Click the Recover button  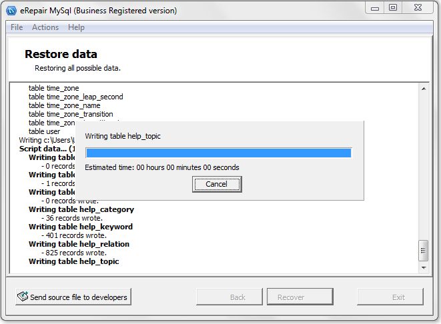tap(300, 297)
